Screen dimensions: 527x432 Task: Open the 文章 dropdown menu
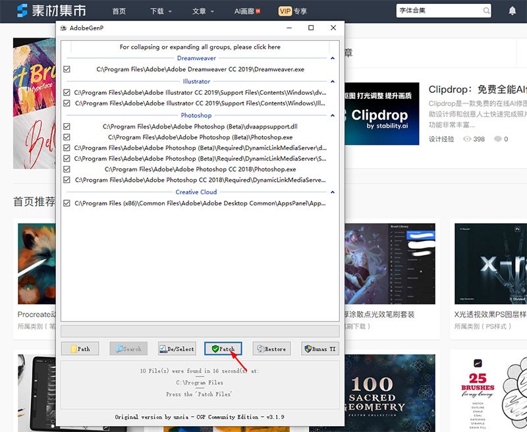click(x=203, y=11)
